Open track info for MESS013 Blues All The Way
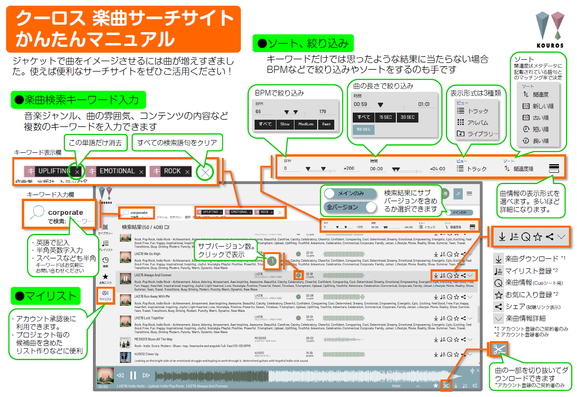Image resolution: width=577 pixels, height=397 pixels. point(449,339)
